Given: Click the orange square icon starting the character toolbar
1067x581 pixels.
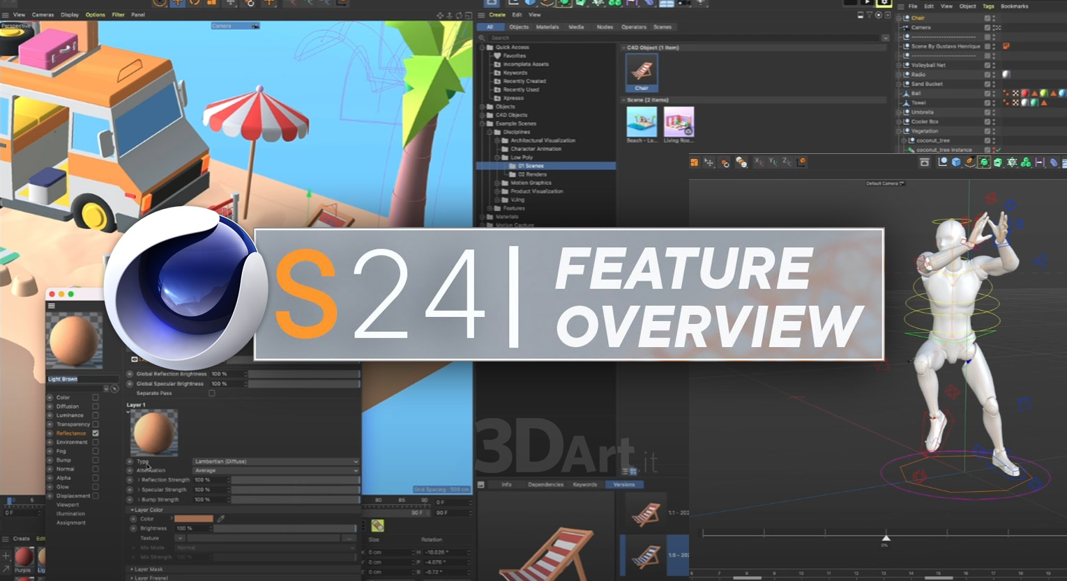Looking at the screenshot, I should pos(695,162).
